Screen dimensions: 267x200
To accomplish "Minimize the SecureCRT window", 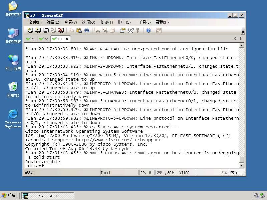I will [x=230, y=15].
